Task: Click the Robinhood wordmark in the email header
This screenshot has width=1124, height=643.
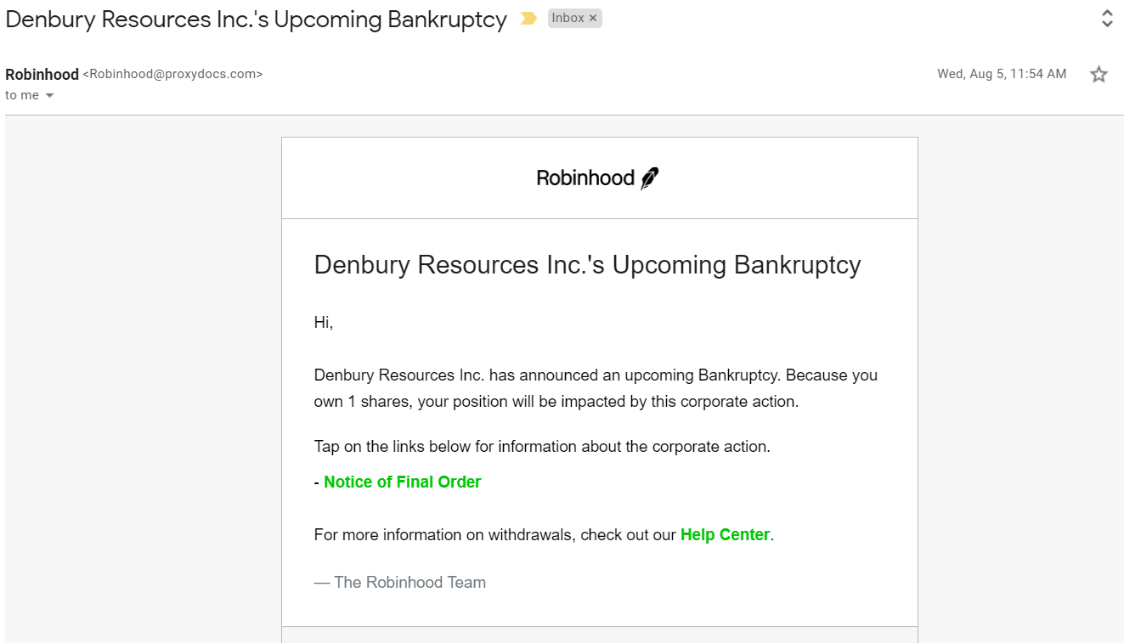Action: [585, 178]
